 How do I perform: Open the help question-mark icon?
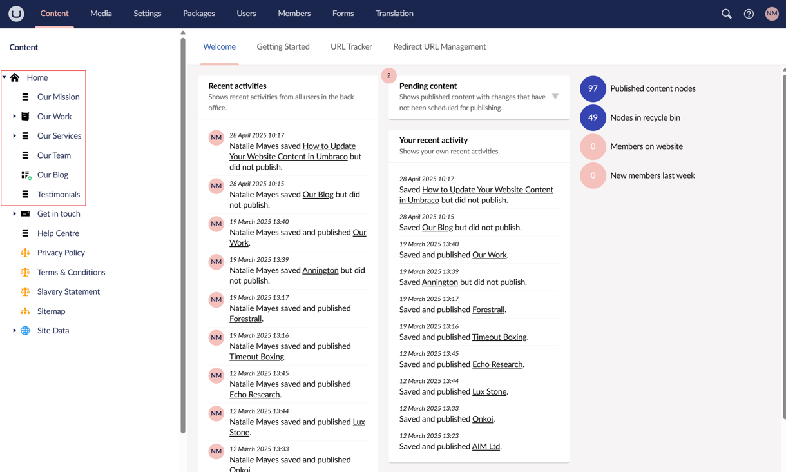[749, 13]
